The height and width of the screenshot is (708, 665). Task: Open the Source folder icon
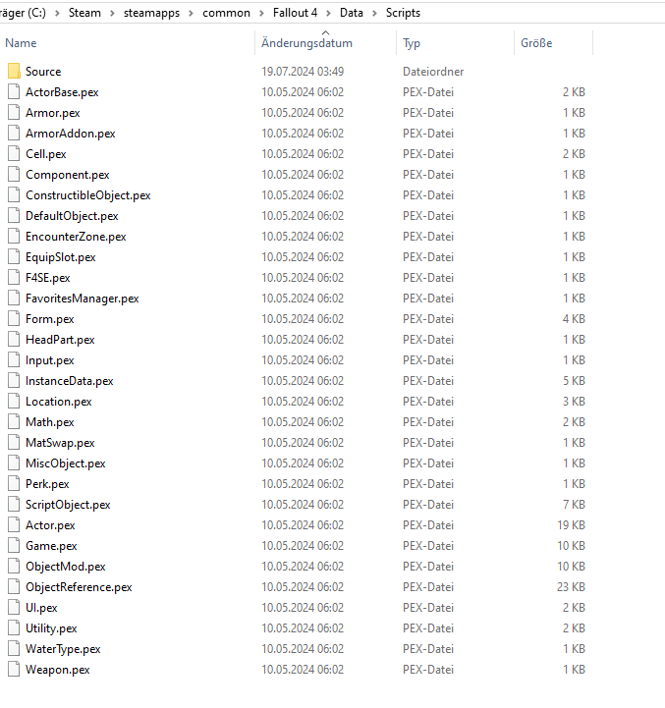(x=14, y=71)
